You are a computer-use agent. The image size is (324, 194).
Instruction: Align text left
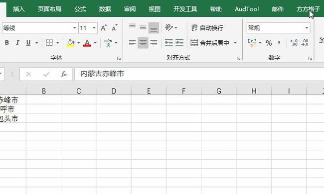coord(132,43)
